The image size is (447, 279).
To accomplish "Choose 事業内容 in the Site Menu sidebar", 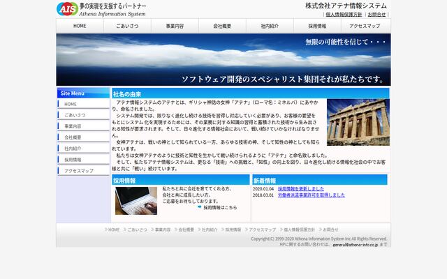I will tap(84, 126).
